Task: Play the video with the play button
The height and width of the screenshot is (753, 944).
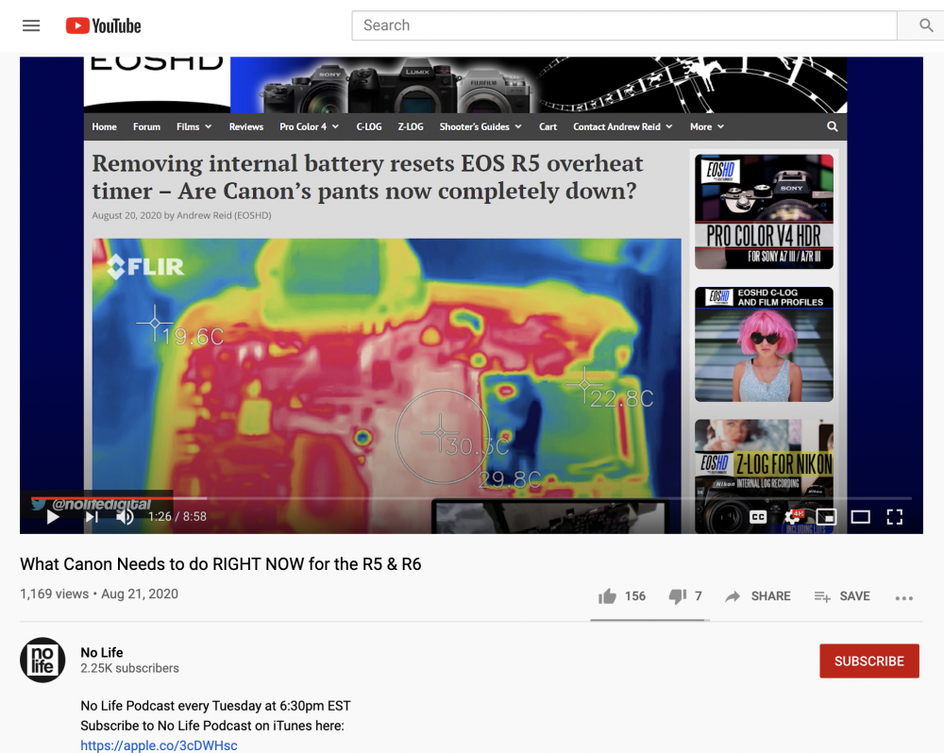Action: [53, 516]
